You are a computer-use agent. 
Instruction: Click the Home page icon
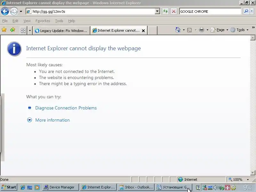coord(178,30)
